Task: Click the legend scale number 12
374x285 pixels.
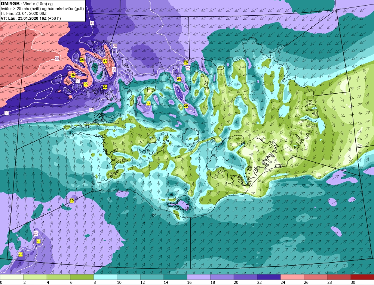Action: point(142,282)
